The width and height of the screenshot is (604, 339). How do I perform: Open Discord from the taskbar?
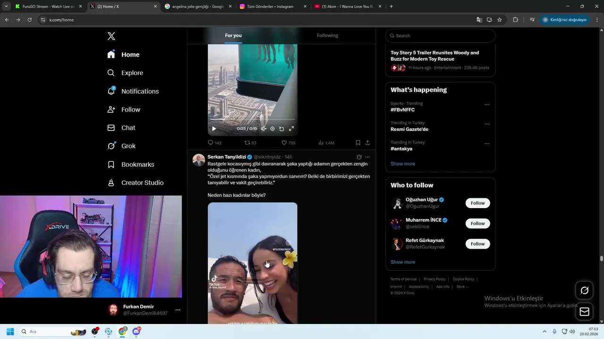tap(136, 331)
